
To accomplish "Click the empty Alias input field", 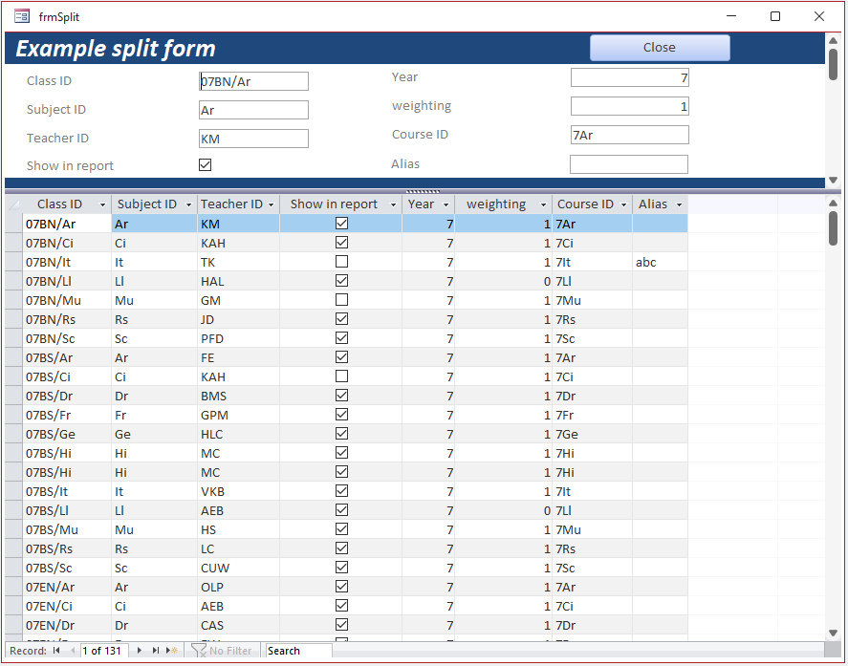I will coord(629,164).
